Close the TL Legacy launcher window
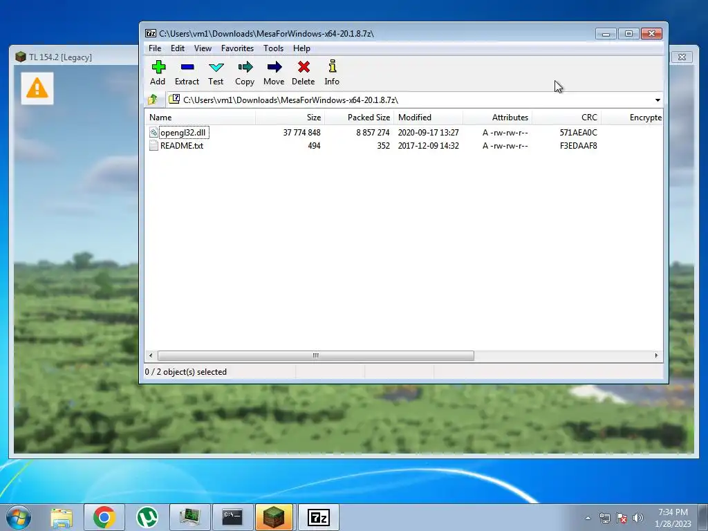Screen dimensions: 708x531 682,57
